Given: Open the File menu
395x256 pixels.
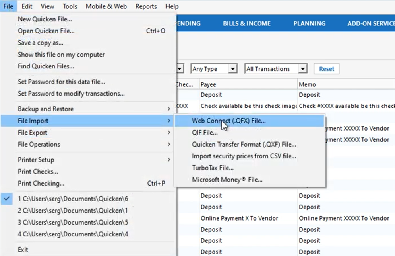Looking at the screenshot, I should click(x=8, y=6).
